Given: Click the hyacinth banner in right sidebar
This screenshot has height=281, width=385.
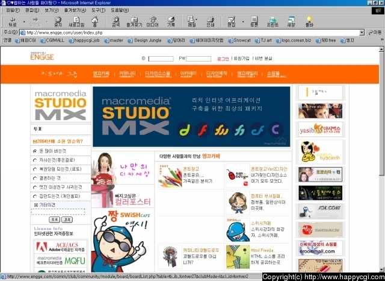Looking at the screenshot, I should [320, 152].
